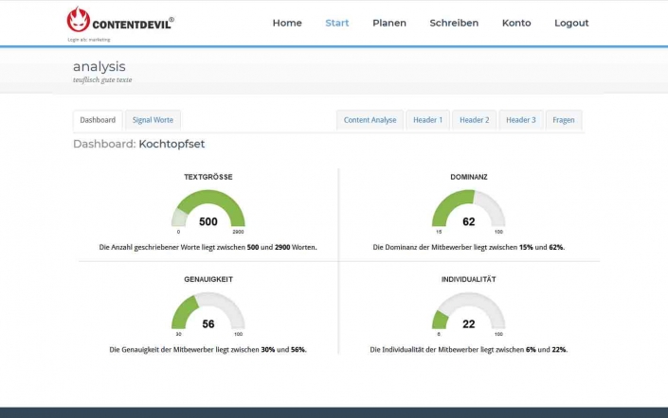Viewport: 668px width, 418px height.
Task: Switch to the Dashboard tab
Action: pyautogui.click(x=98, y=120)
